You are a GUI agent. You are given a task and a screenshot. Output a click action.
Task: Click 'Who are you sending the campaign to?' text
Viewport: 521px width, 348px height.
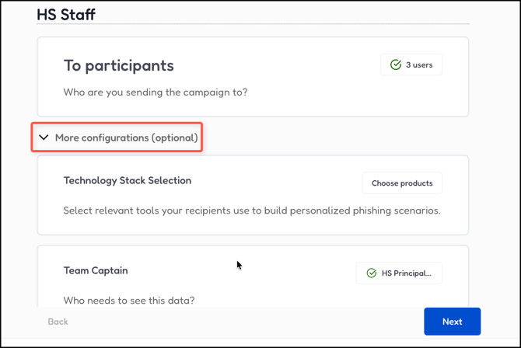(x=156, y=92)
